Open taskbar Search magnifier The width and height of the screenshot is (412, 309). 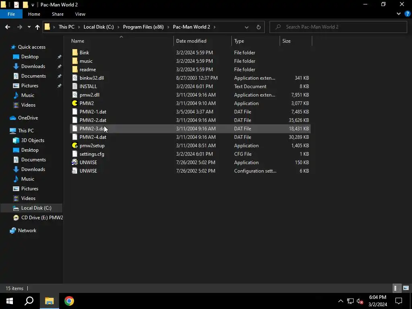pyautogui.click(x=29, y=301)
